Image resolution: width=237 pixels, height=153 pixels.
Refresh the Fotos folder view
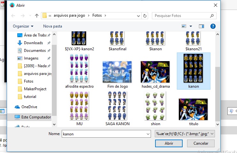point(145,16)
